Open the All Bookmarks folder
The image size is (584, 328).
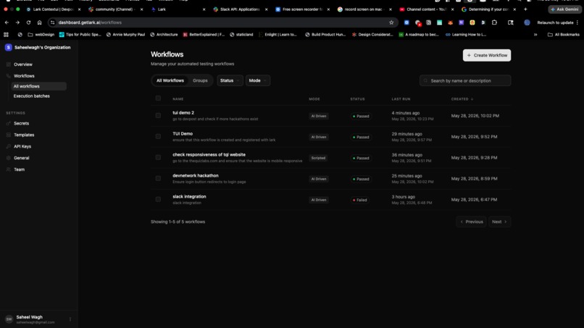coord(564,34)
